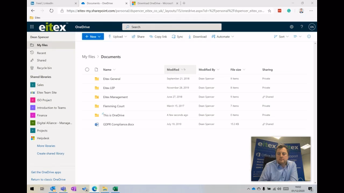Click the browser address bar
344x193 pixels.
click(x=166, y=11)
